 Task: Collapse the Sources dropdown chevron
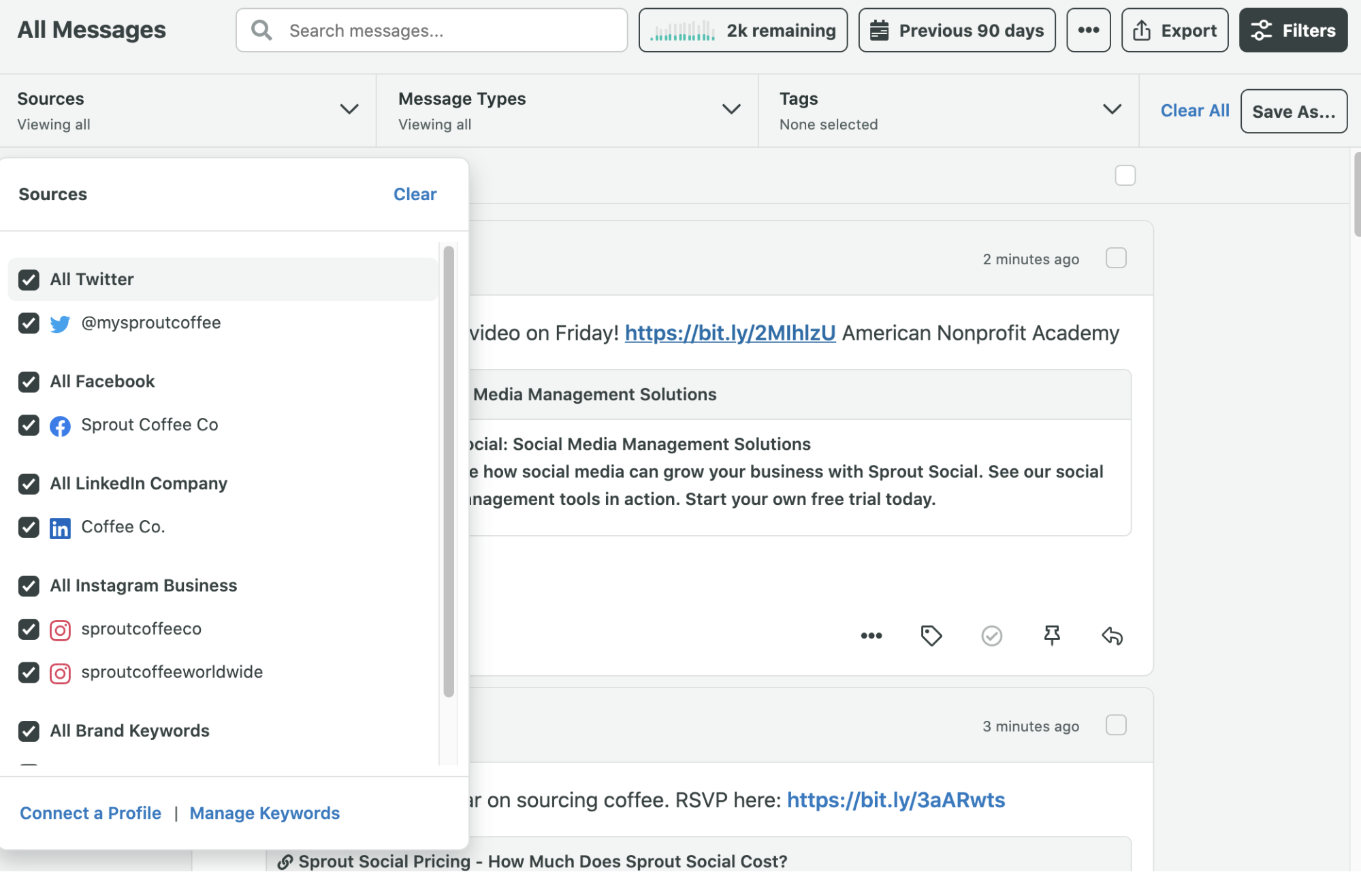coord(349,110)
